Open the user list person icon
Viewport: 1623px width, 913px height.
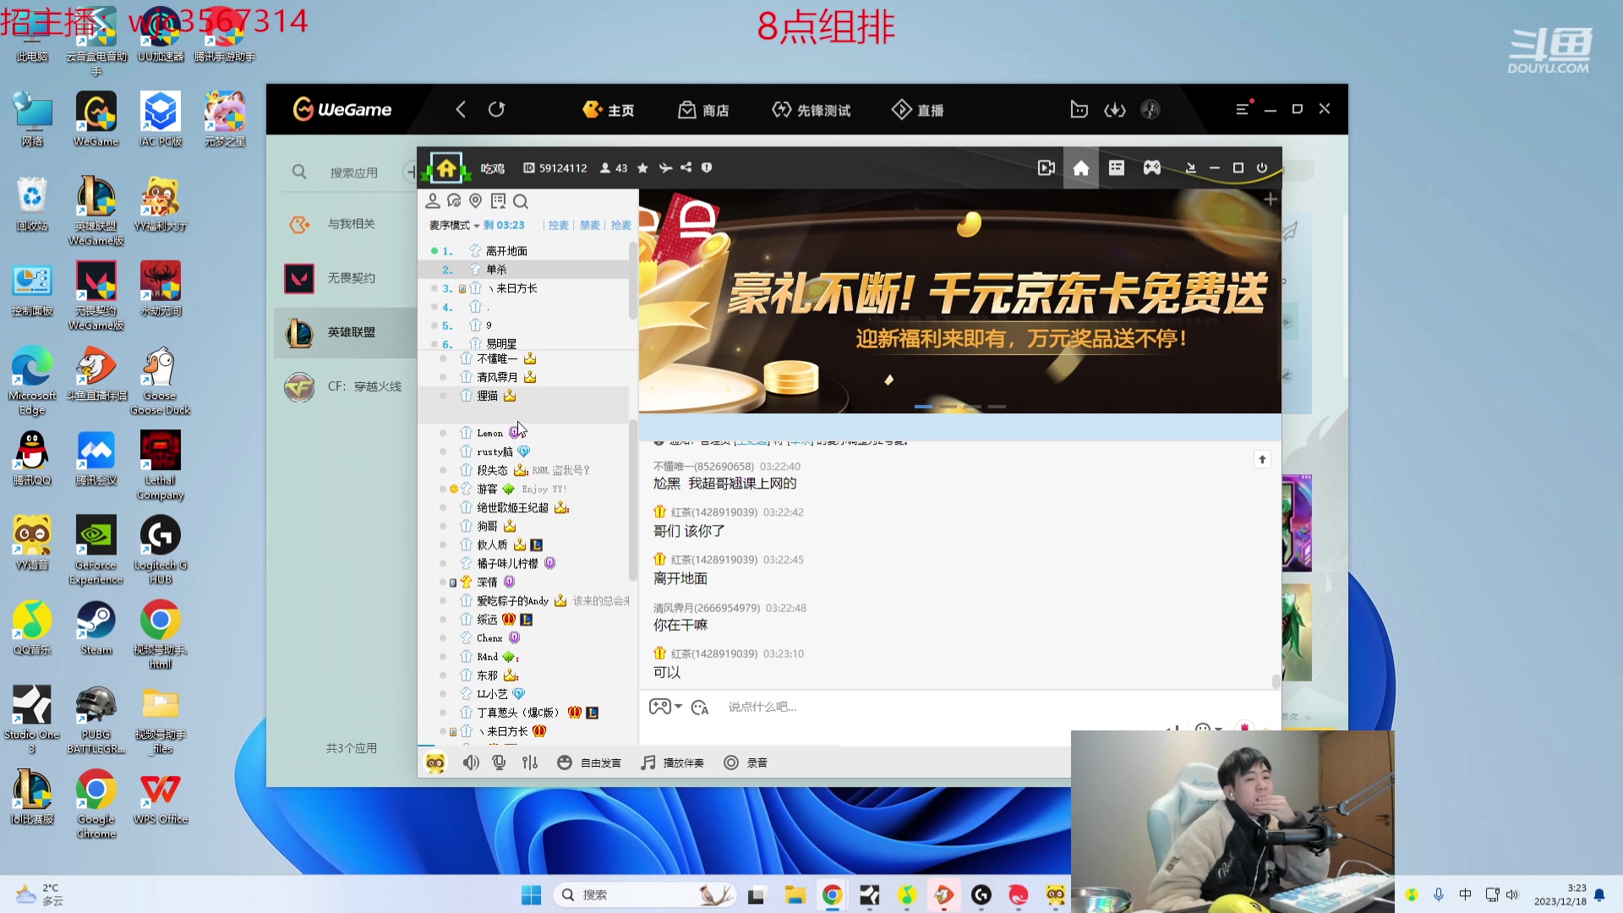pos(432,201)
